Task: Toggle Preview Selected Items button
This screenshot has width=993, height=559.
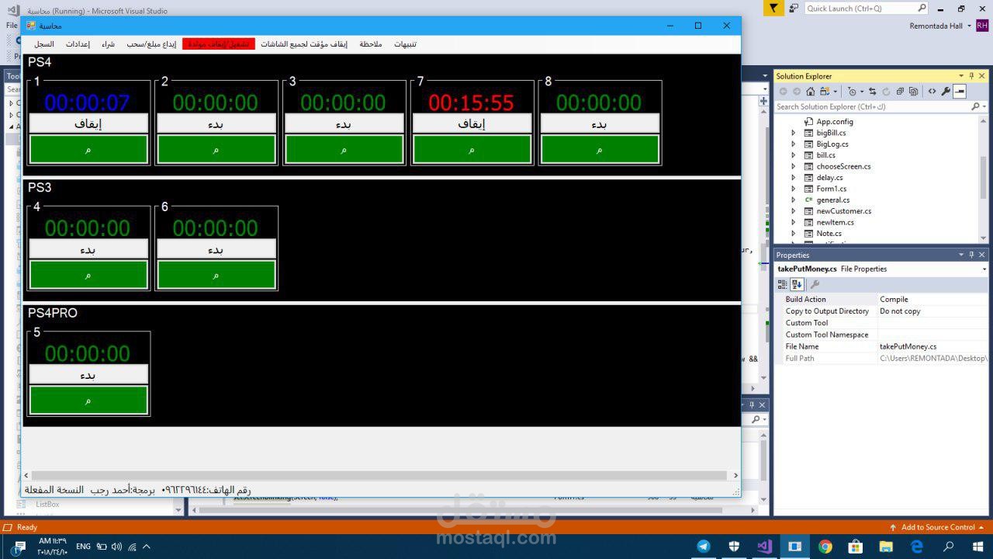Action: click(960, 92)
